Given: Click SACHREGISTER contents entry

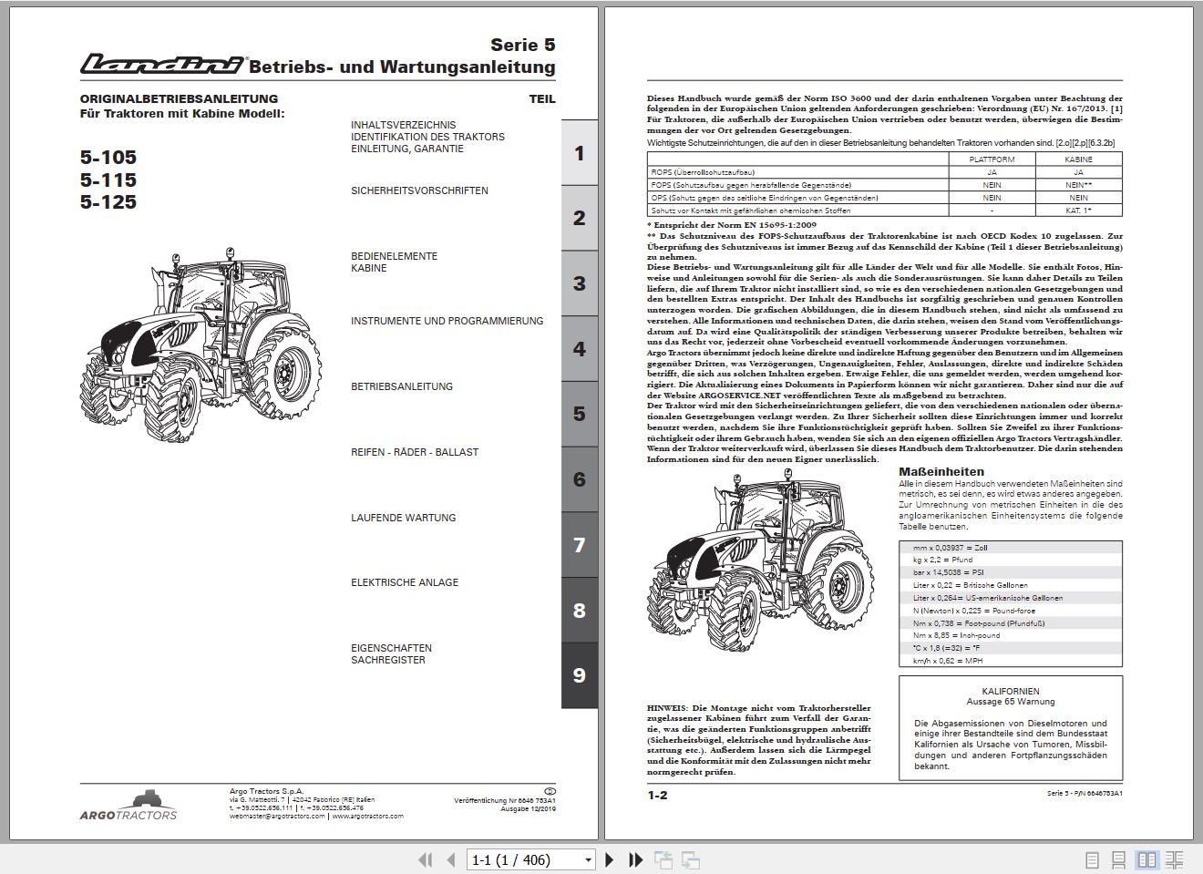Looking at the screenshot, I should (387, 660).
